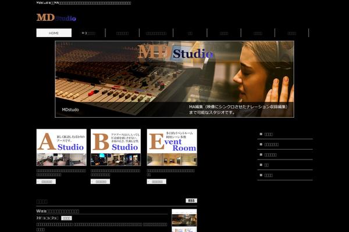The image size is (349, 232).
Task: Select the navigation item starting with "M" after HOME
Action: point(88,33)
